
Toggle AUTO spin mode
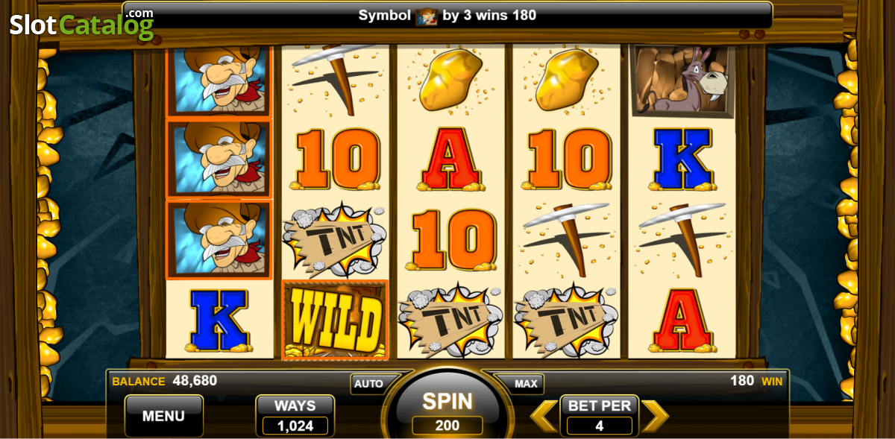point(368,384)
